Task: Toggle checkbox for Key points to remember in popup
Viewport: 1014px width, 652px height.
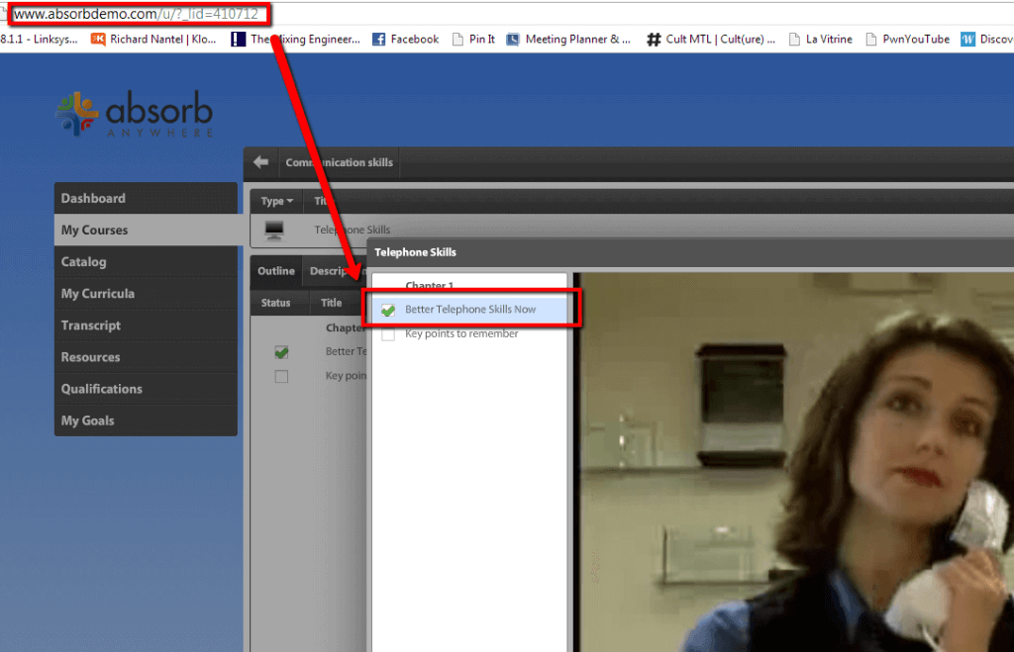Action: coord(388,334)
